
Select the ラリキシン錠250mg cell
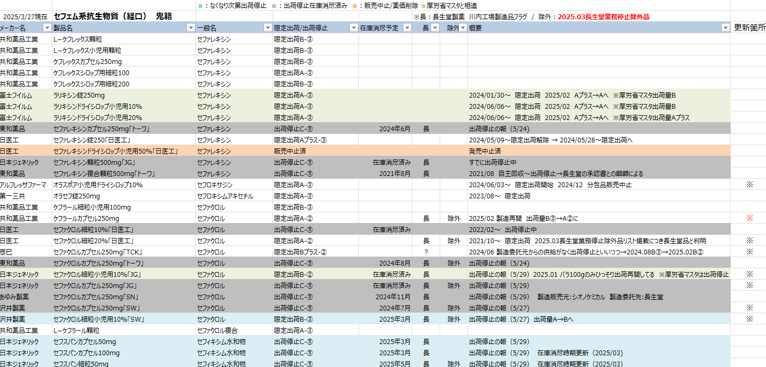tap(124, 95)
